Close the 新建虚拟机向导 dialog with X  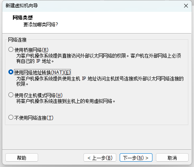pyautogui.click(x=186, y=6)
